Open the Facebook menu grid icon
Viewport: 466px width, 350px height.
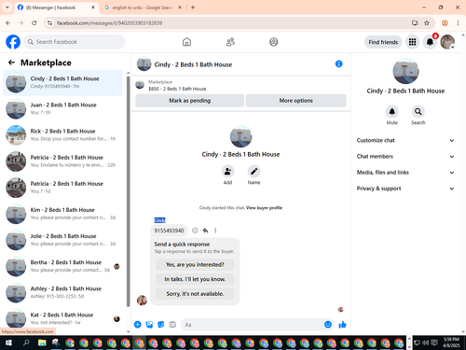coord(412,42)
